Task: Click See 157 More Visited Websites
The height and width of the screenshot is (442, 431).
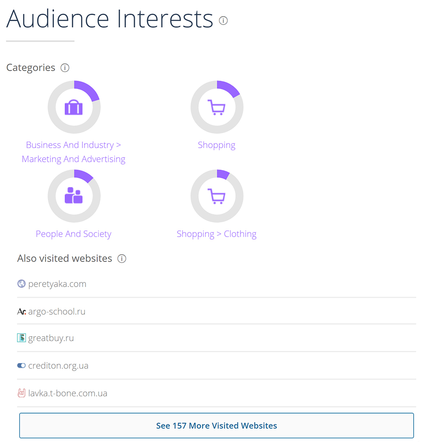Action: click(x=216, y=426)
